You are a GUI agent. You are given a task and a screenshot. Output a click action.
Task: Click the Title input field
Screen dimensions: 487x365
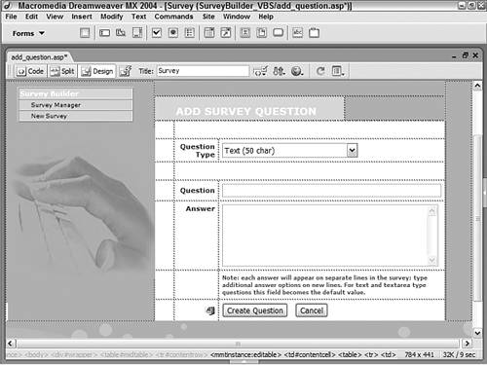(x=203, y=71)
